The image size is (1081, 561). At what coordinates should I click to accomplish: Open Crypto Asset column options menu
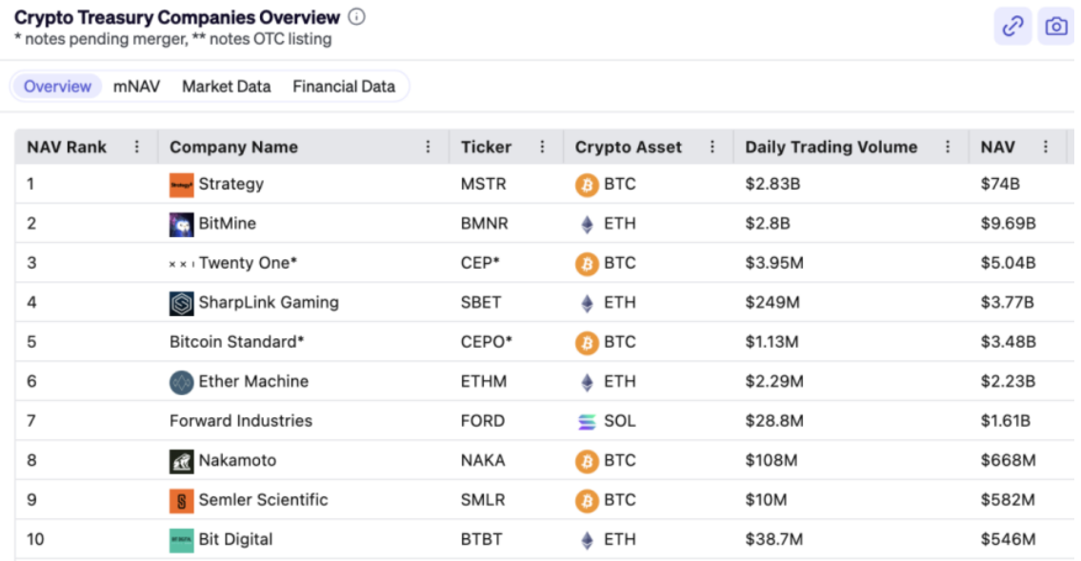click(x=712, y=147)
